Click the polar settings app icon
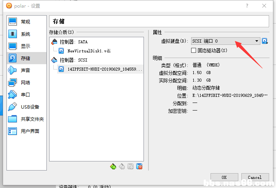The height and width of the screenshot is (188, 276). (x=9, y=6)
